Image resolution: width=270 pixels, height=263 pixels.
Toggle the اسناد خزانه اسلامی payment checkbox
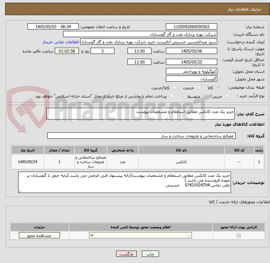point(172,95)
